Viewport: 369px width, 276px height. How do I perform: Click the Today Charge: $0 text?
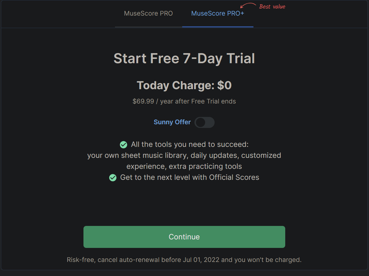[184, 85]
